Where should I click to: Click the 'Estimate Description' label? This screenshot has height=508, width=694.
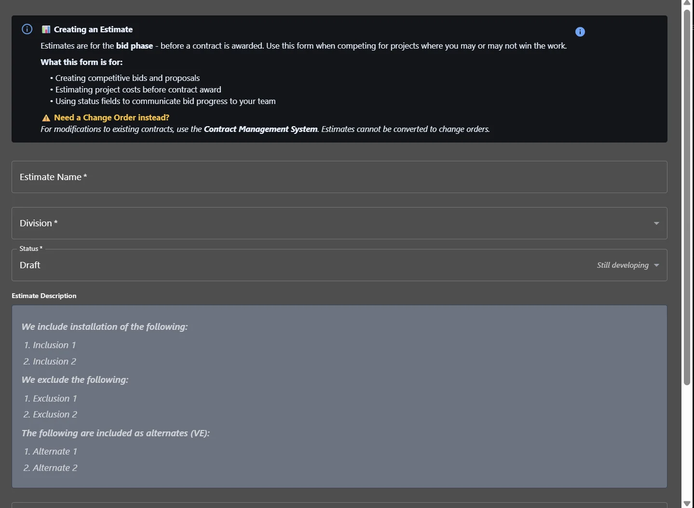click(x=44, y=296)
